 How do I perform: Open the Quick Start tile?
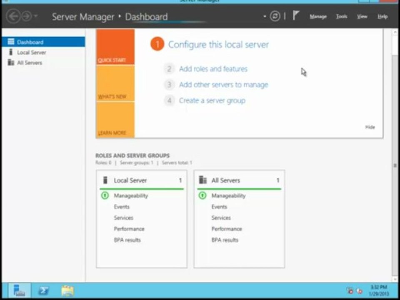(115, 47)
